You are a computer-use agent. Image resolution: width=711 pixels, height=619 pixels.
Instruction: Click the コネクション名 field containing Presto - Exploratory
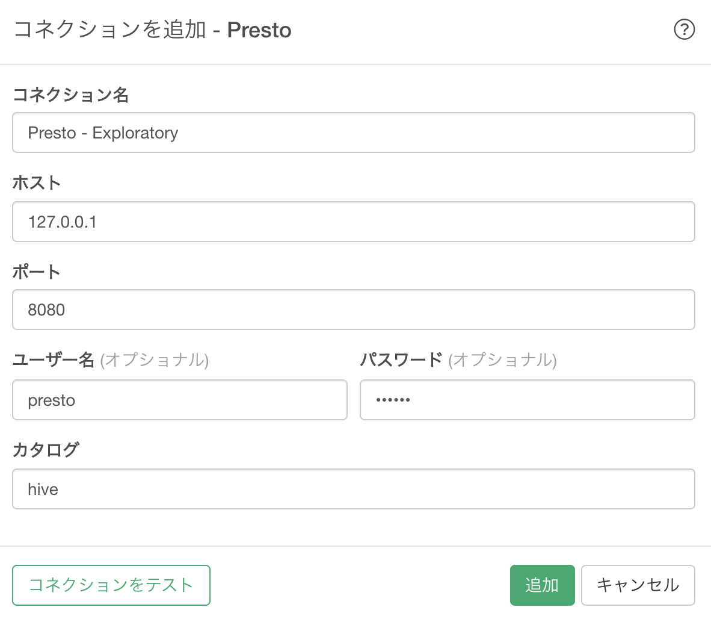tap(353, 132)
